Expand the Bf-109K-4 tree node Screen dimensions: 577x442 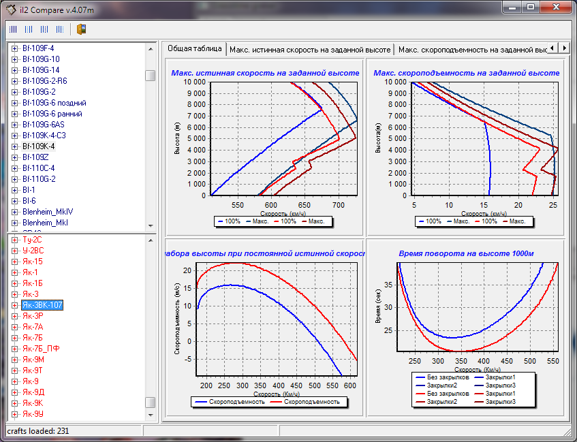(x=14, y=146)
